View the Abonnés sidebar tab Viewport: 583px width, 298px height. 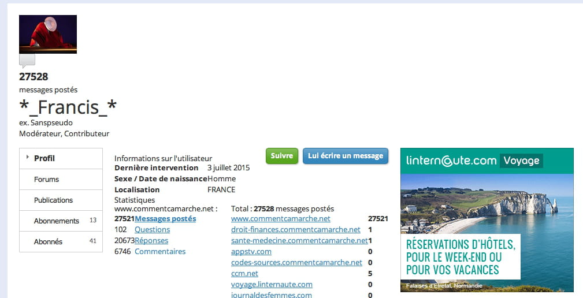(x=61, y=241)
